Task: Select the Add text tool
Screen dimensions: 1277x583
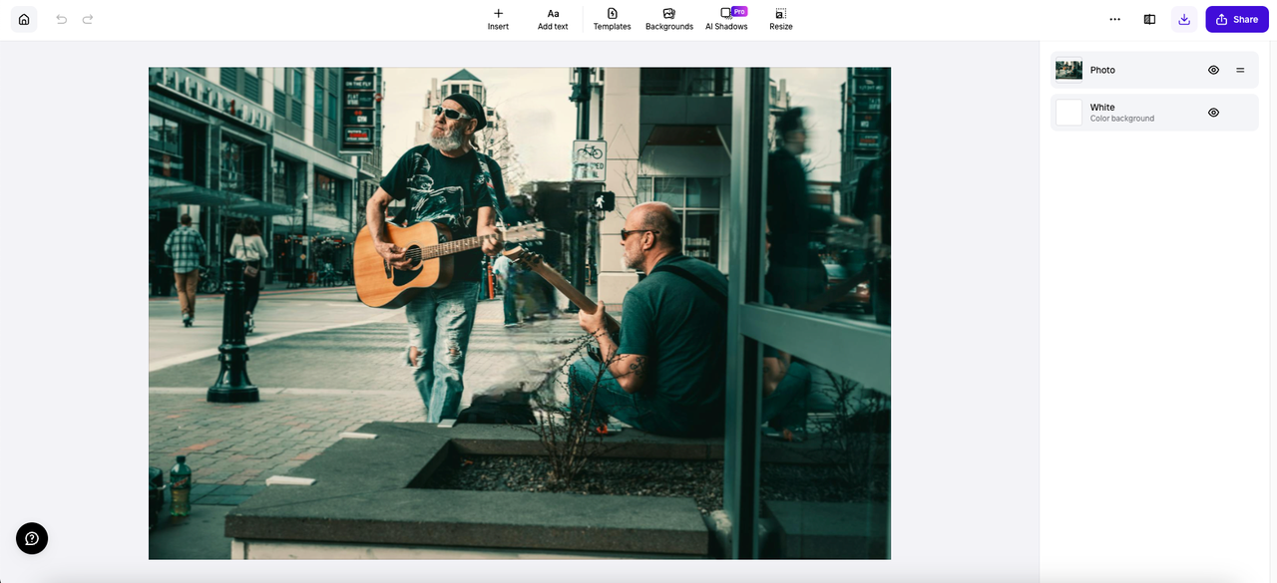Action: point(553,19)
